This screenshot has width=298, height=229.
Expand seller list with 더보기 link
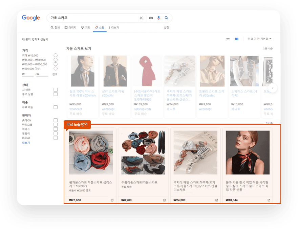point(26,143)
